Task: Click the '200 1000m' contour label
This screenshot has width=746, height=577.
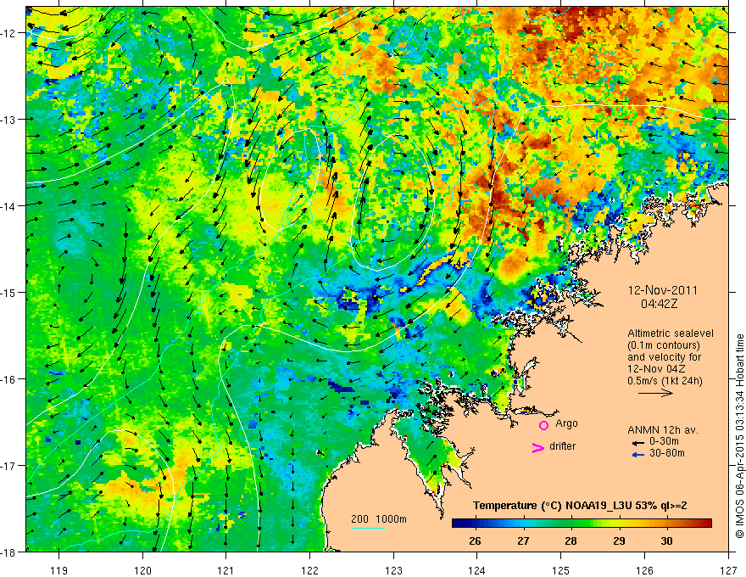Action: coord(379,519)
